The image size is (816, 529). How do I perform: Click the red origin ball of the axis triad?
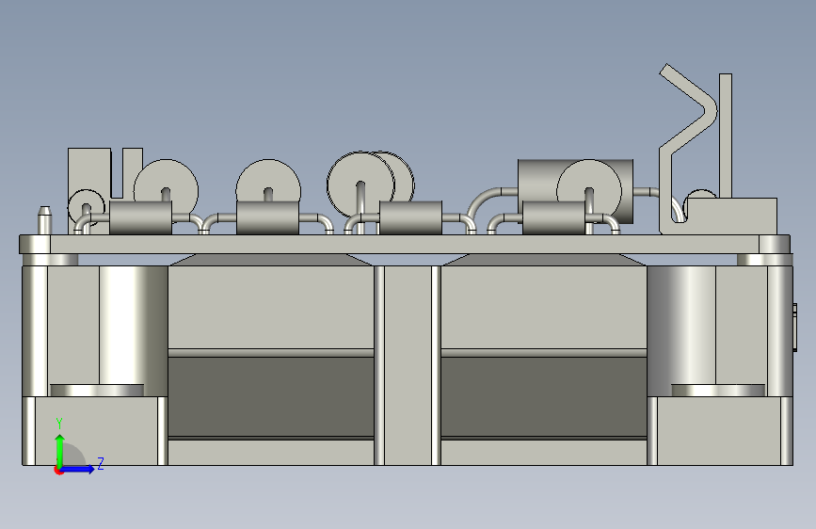tap(58, 470)
